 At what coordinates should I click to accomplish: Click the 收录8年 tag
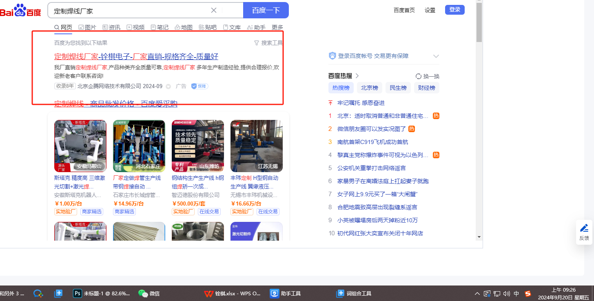tap(65, 86)
